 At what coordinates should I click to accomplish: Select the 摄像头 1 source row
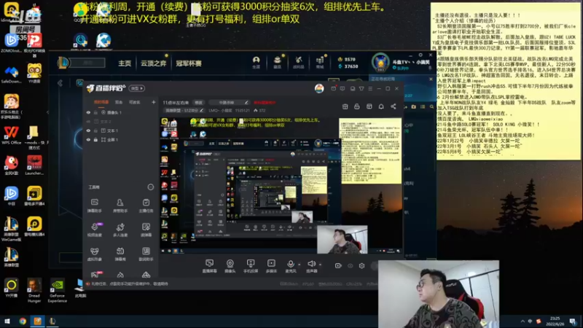tap(121, 112)
